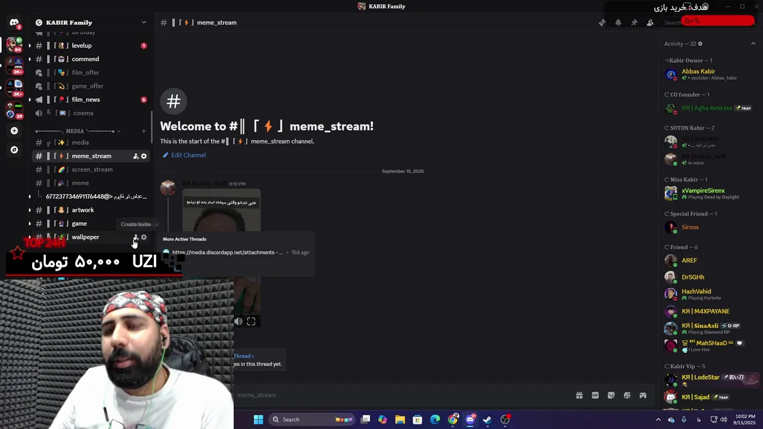
Task: Open GIF picker in message bar
Action: point(595,395)
